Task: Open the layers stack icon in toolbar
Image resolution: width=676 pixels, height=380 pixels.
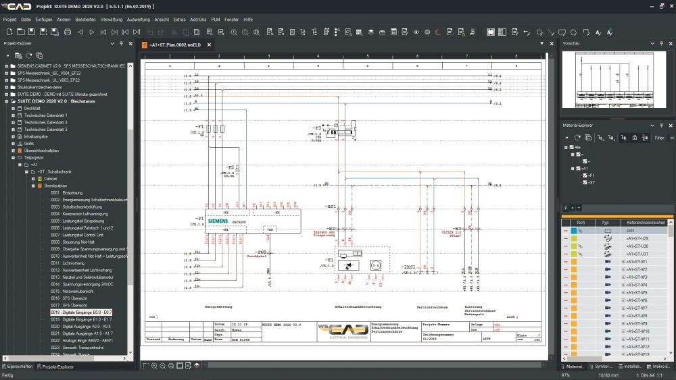Action: click(x=370, y=32)
